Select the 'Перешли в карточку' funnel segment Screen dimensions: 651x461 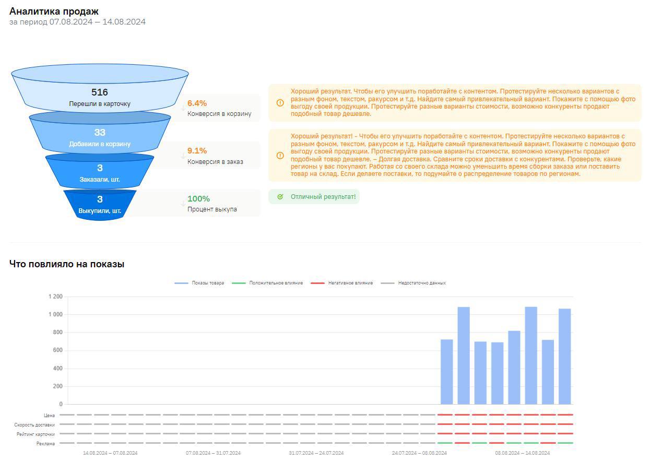(x=100, y=97)
